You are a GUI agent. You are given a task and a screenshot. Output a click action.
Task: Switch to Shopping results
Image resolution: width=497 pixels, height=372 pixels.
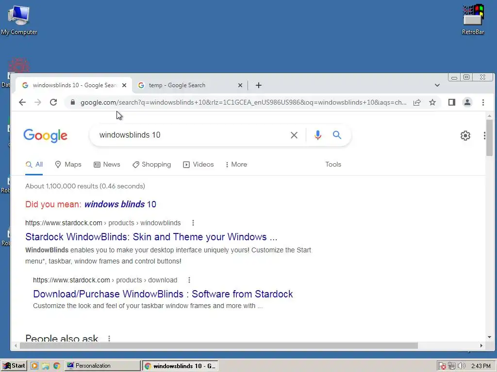click(152, 165)
